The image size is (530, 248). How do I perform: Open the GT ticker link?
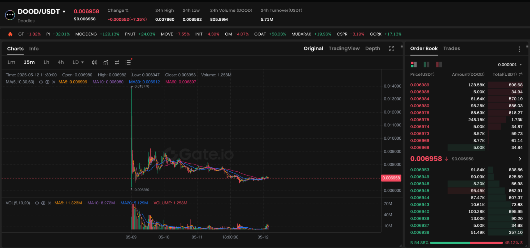29,34
